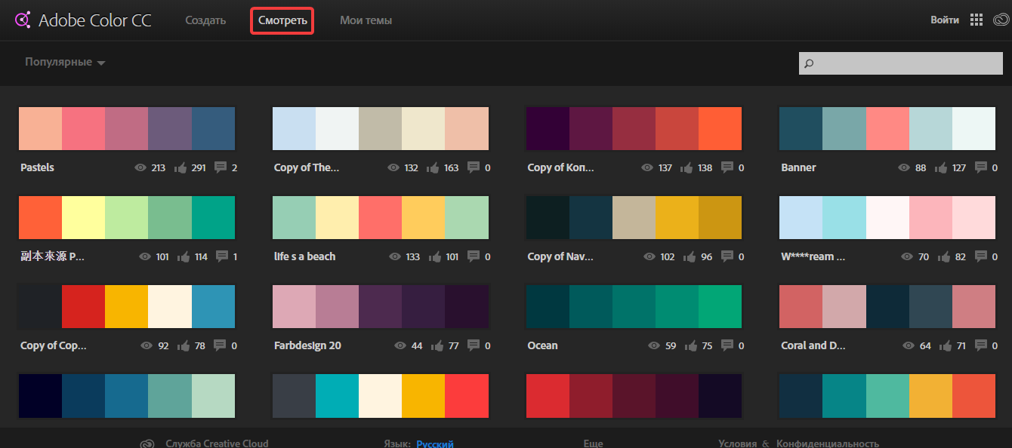The height and width of the screenshot is (448, 1012).
Task: Click the eye icon on Ocean theme
Action: tap(653, 345)
